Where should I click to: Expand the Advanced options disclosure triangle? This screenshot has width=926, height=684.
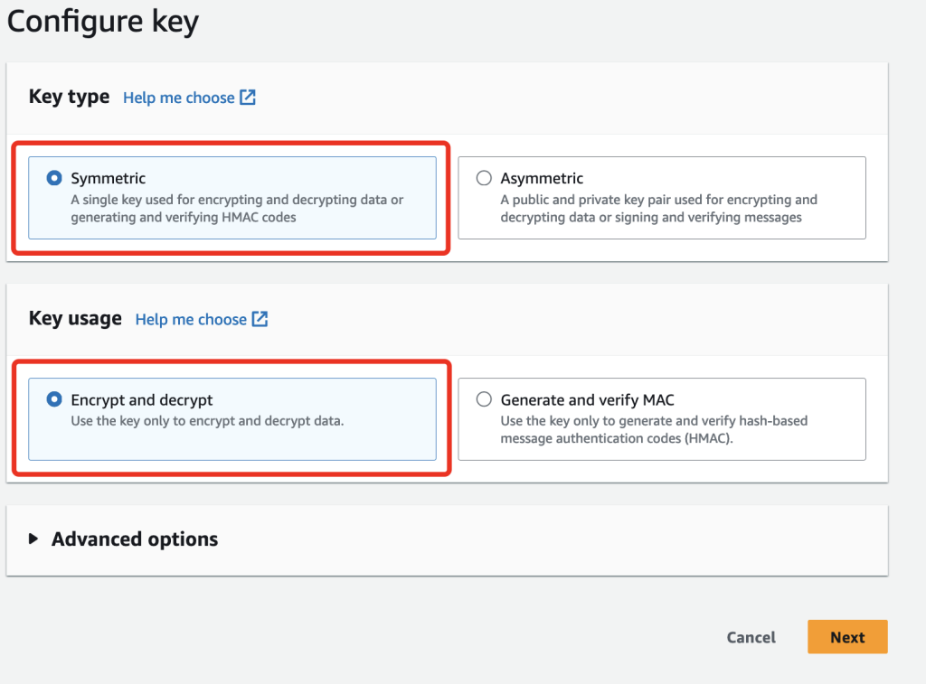pyautogui.click(x=33, y=539)
